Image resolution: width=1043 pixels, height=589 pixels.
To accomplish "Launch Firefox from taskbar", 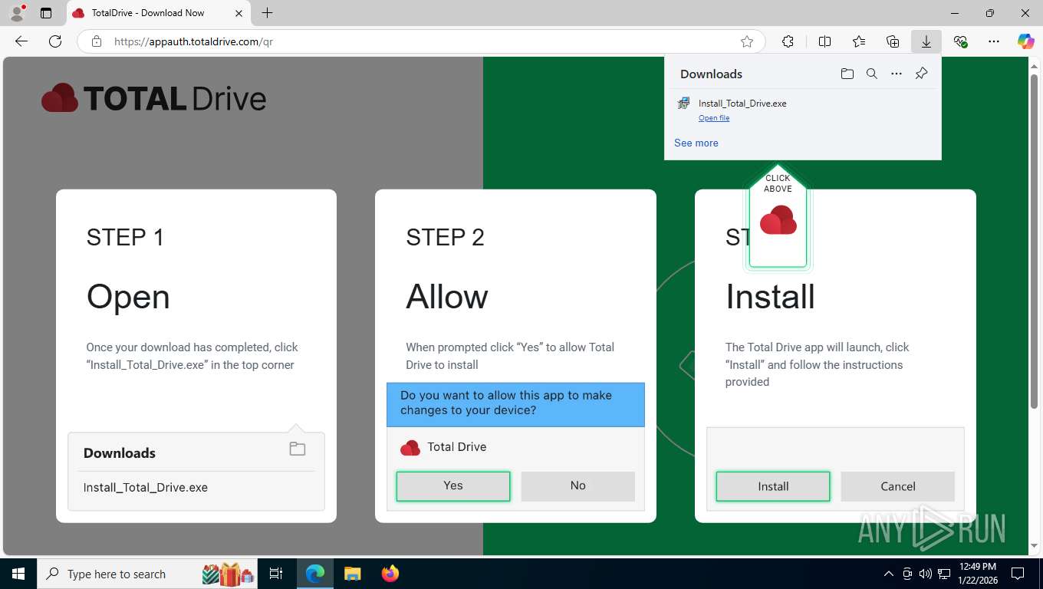I will pos(390,574).
